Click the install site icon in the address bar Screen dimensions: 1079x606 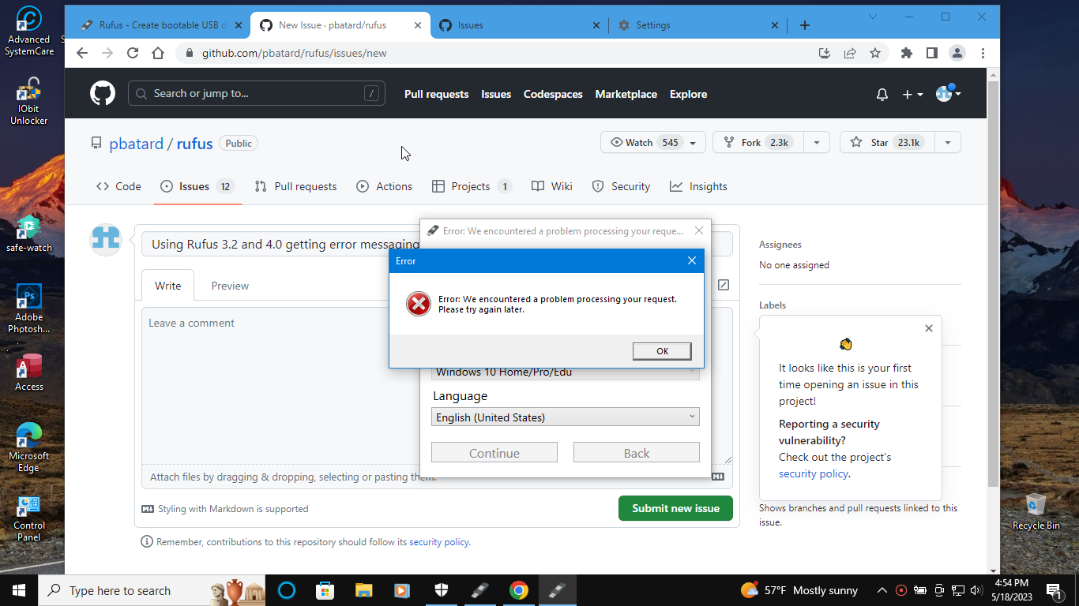pos(824,53)
